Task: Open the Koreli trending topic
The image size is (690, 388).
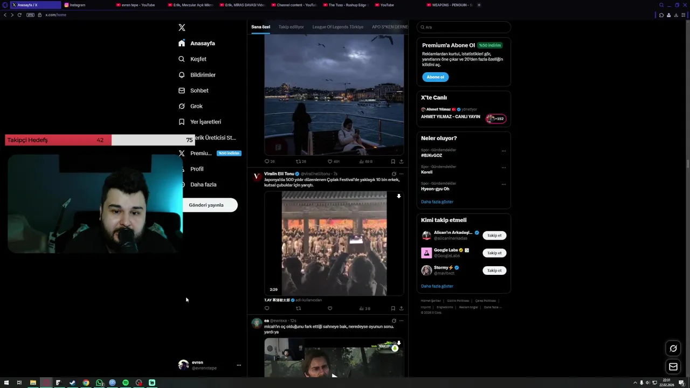Action: pos(426,172)
